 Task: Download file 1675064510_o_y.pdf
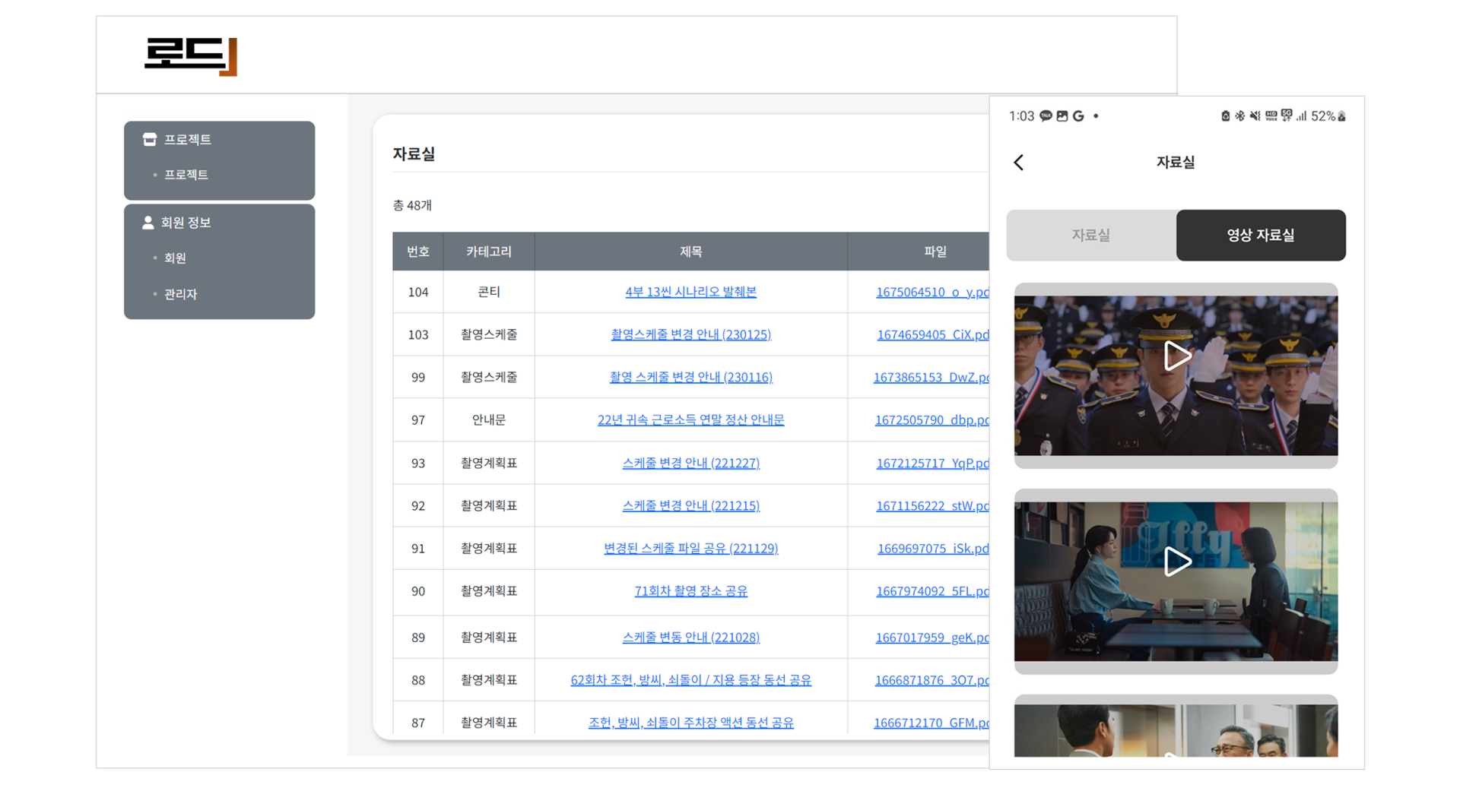coord(932,292)
